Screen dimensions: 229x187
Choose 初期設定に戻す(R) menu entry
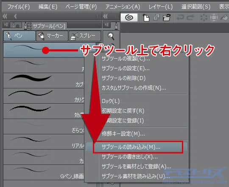click(123, 111)
